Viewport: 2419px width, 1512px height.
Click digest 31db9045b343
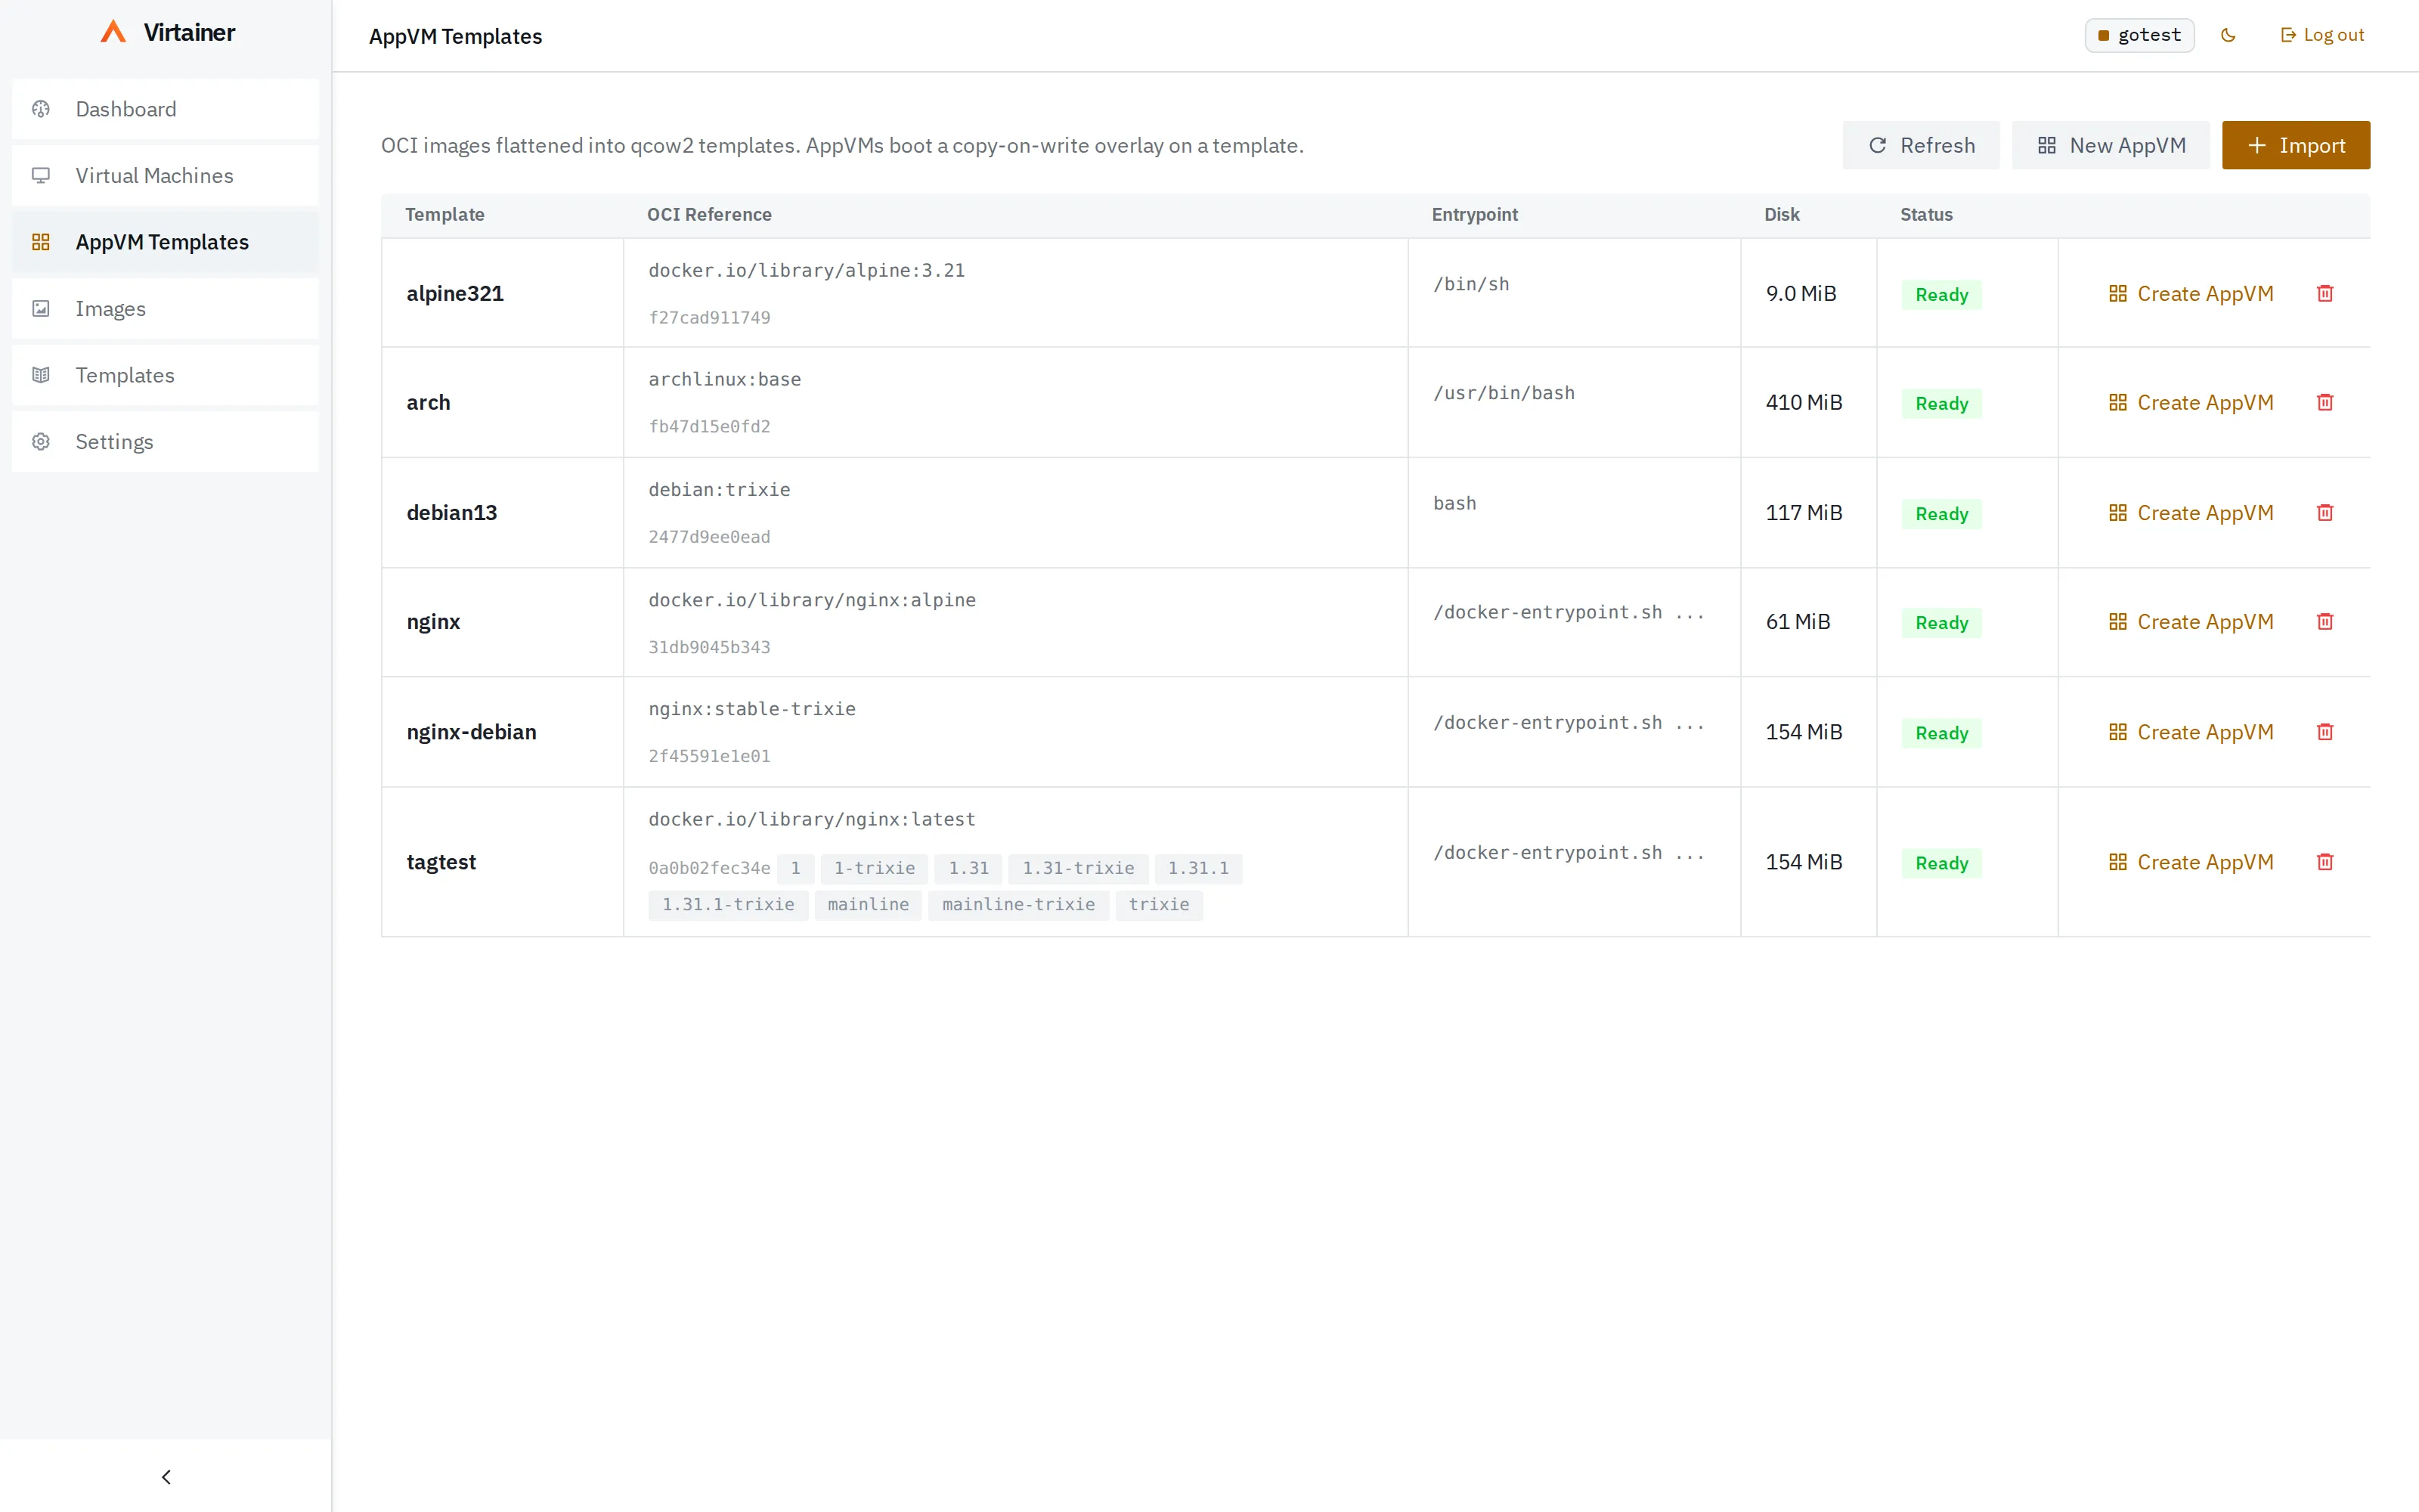pos(710,647)
